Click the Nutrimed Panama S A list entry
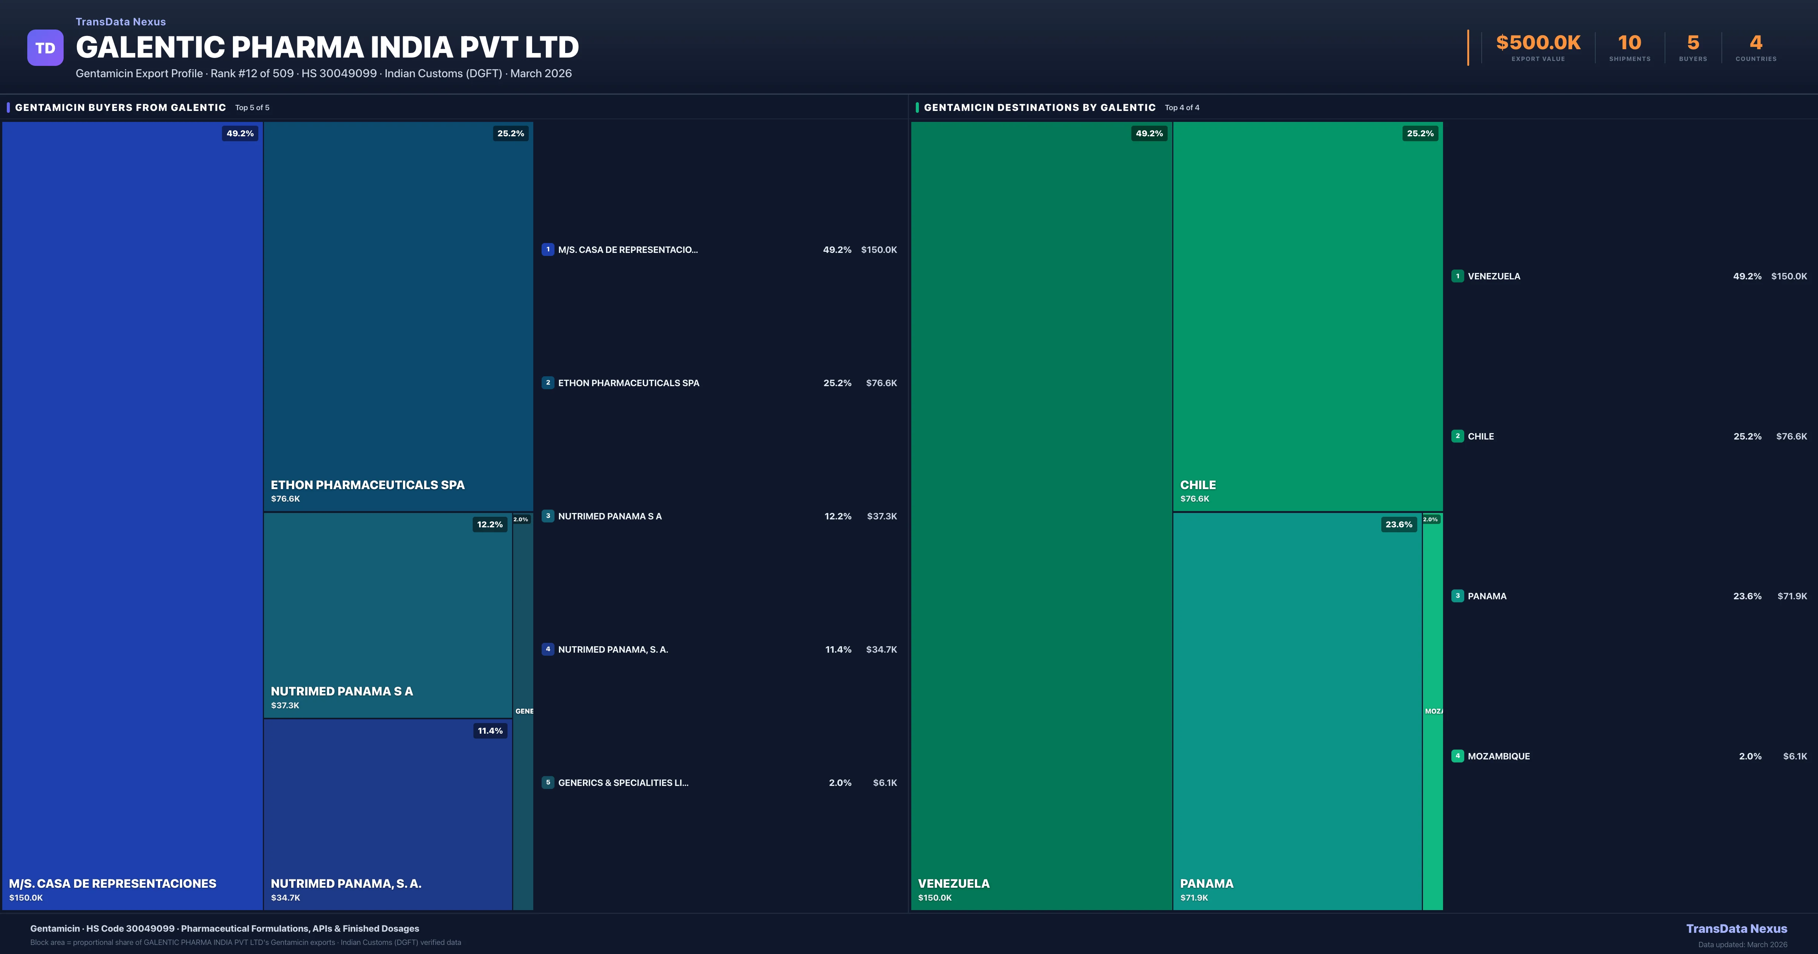 [610, 516]
